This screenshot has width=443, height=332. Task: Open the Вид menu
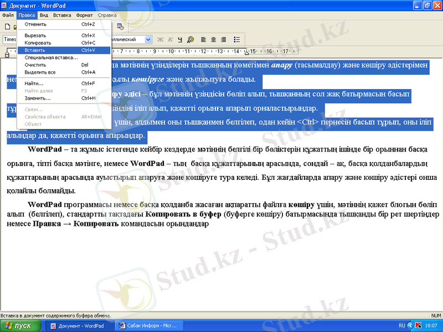[44, 15]
